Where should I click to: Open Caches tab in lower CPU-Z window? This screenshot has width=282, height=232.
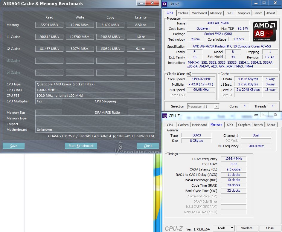(x=183, y=125)
